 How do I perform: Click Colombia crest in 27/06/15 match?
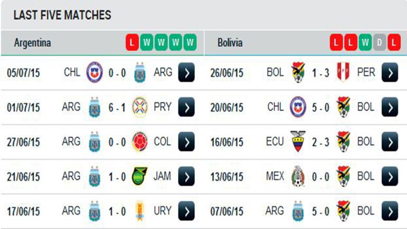[140, 142]
